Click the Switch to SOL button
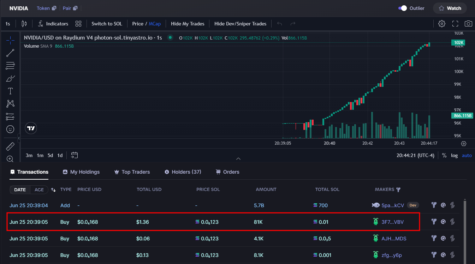Image resolution: width=475 pixels, height=264 pixels. [107, 24]
